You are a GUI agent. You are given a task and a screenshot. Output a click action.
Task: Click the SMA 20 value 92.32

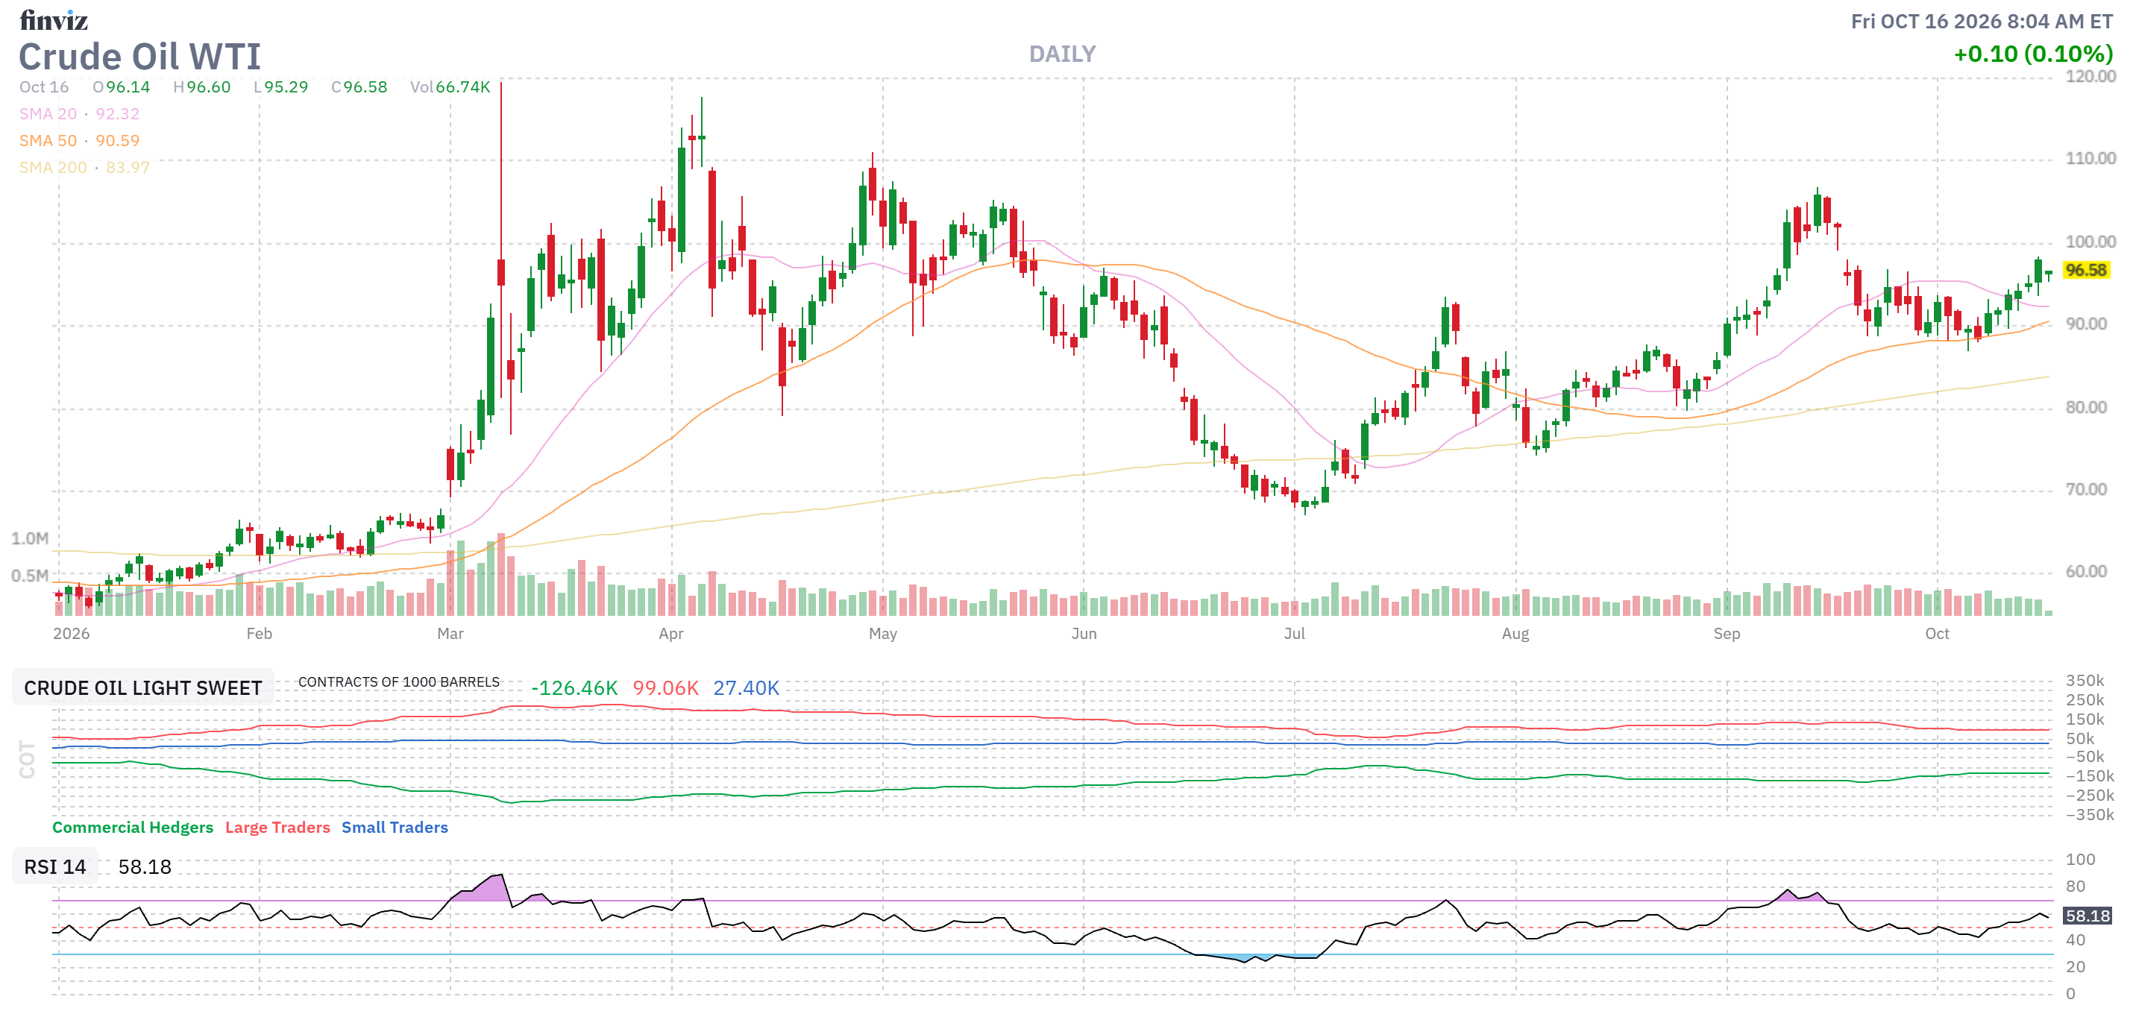[x=118, y=114]
